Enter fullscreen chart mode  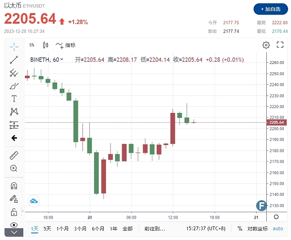[x=280, y=45]
